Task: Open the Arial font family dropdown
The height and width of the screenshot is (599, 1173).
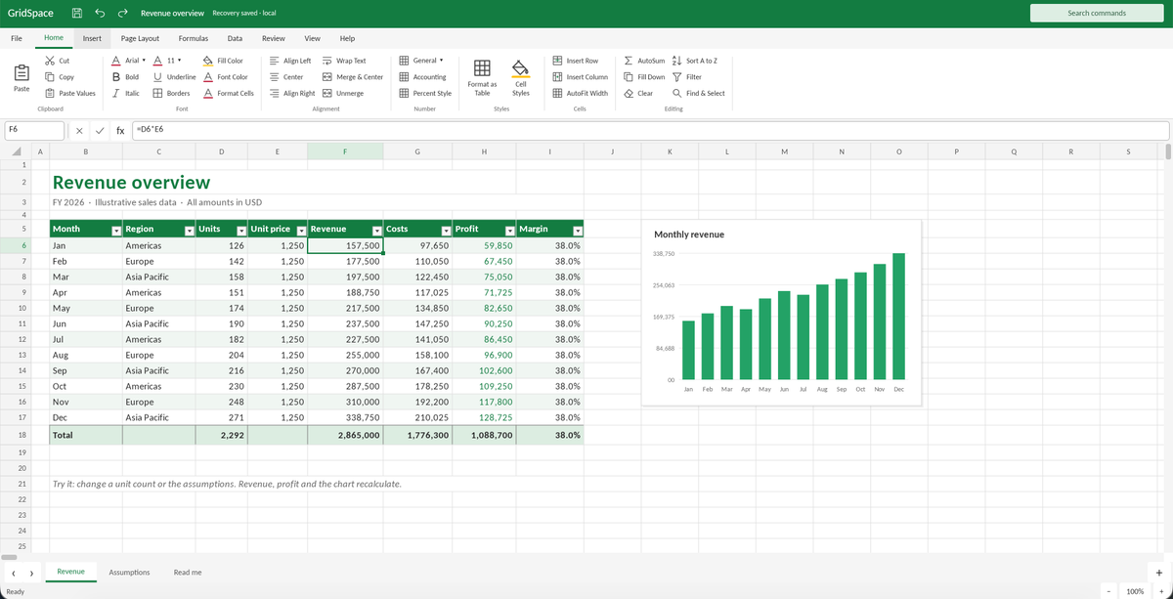Action: tap(130, 61)
